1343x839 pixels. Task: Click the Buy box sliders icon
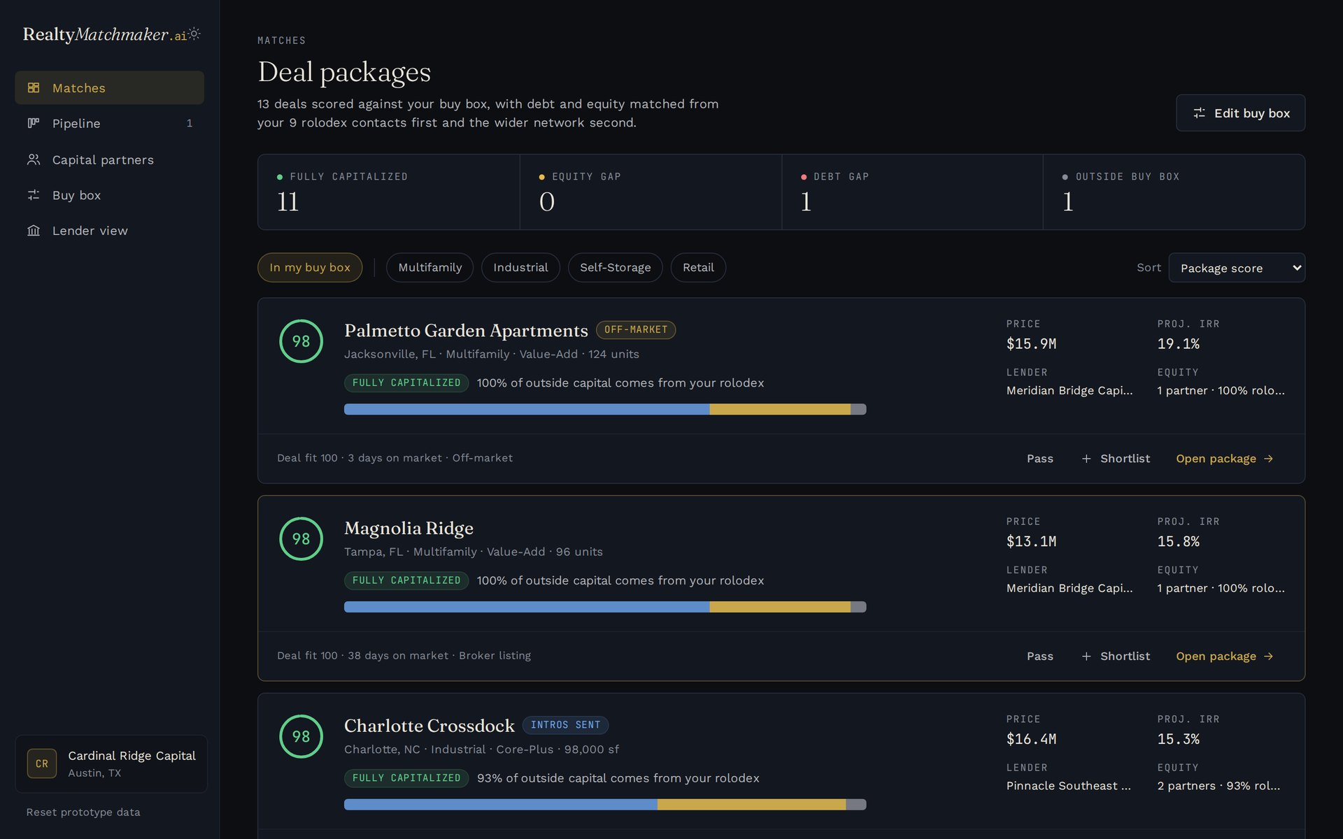[x=34, y=195]
